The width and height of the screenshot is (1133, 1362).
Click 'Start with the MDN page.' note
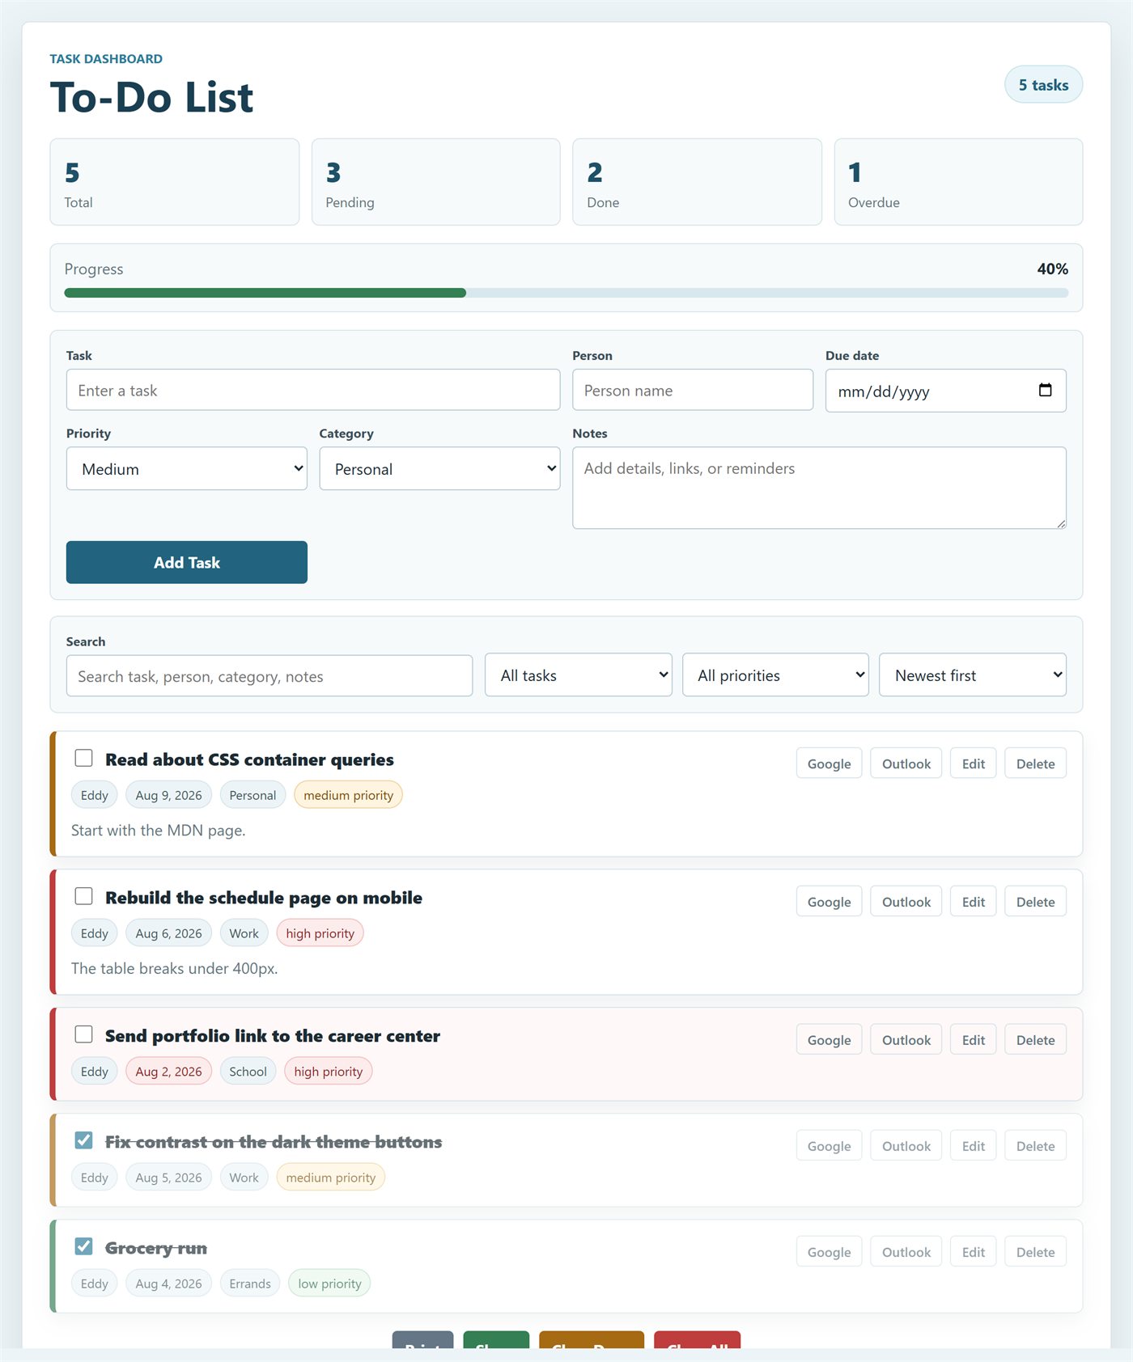[159, 831]
